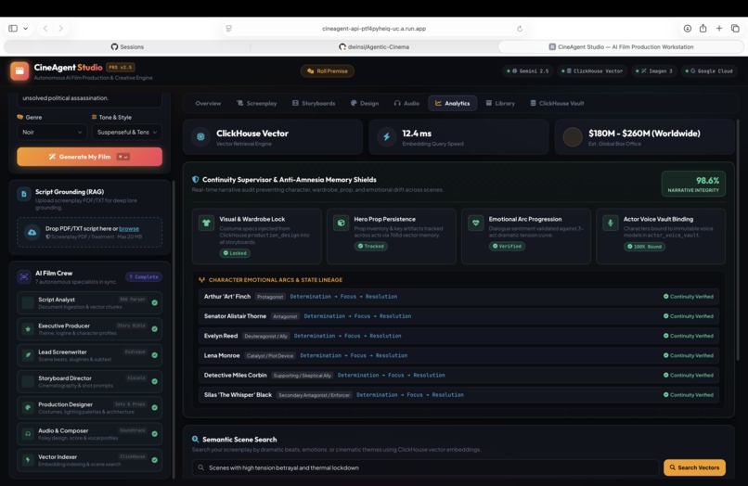Select the Evelyn Reed character row

(458, 336)
